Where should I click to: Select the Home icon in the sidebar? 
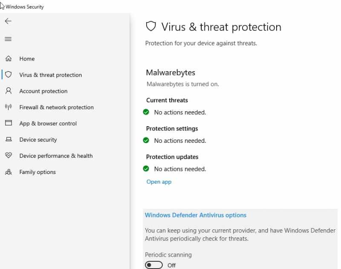pos(9,58)
